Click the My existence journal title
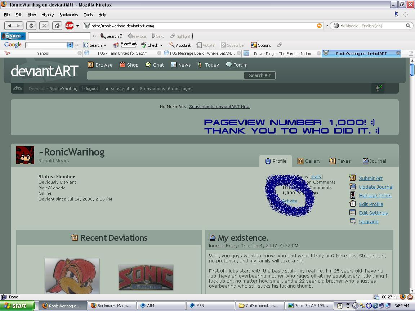 pos(243,238)
